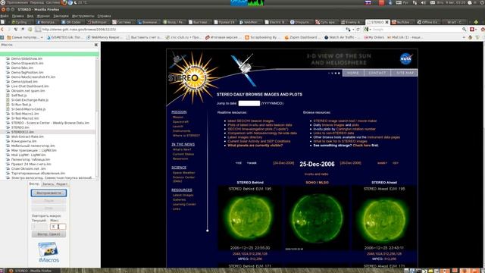Open the Закладки menu
This screenshot has width=485, height=273.
tap(61, 16)
